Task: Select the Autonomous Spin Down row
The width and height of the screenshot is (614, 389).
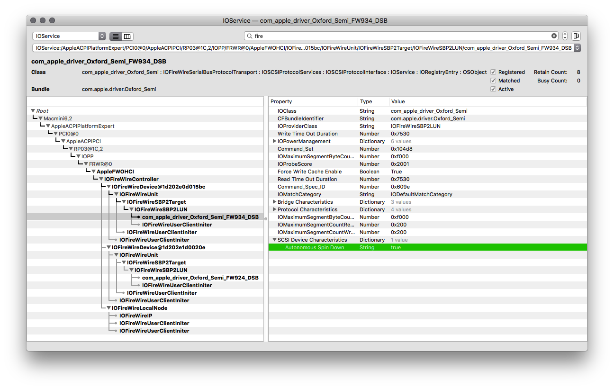Action: tap(428, 247)
